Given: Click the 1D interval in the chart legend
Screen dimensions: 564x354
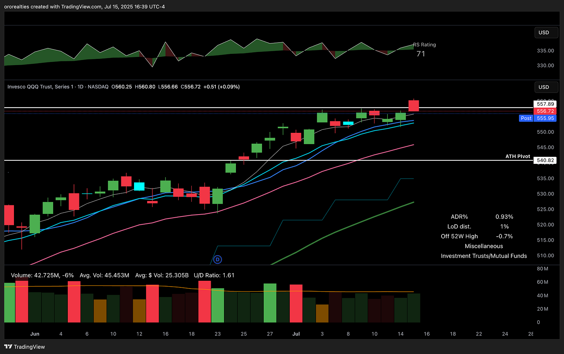Looking at the screenshot, I should coord(81,87).
